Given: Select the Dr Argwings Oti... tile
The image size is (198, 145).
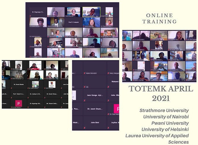Looking at the screenshot, I should 35,104.
